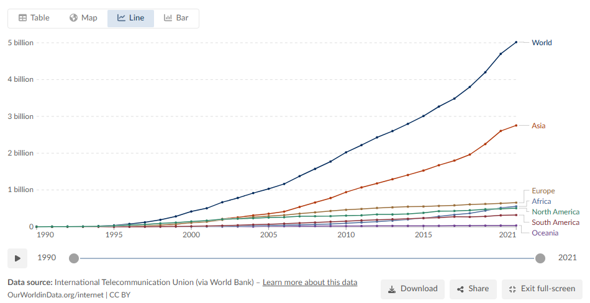The width and height of the screenshot is (590, 303).
Task: Select the World series label
Action: (x=542, y=43)
